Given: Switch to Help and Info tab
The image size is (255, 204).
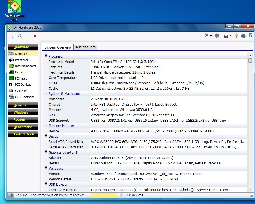Looking at the screenshot, I should click(85, 47).
